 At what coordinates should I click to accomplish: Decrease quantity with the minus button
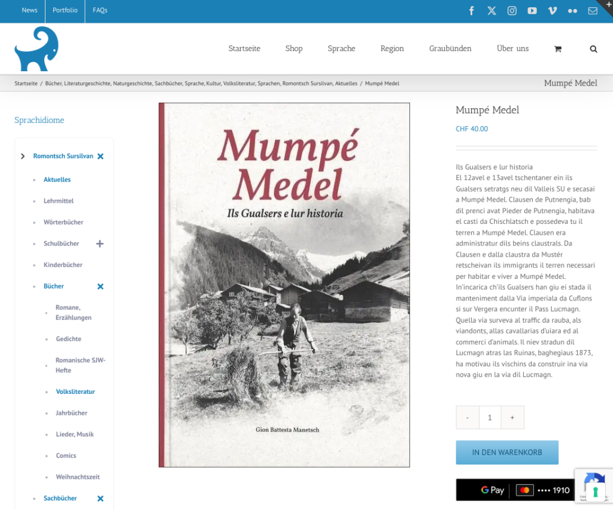(x=468, y=418)
